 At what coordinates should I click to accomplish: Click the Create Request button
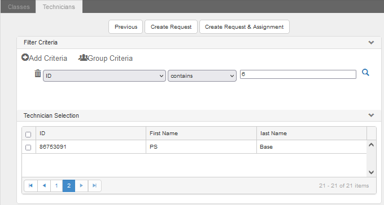[171, 27]
